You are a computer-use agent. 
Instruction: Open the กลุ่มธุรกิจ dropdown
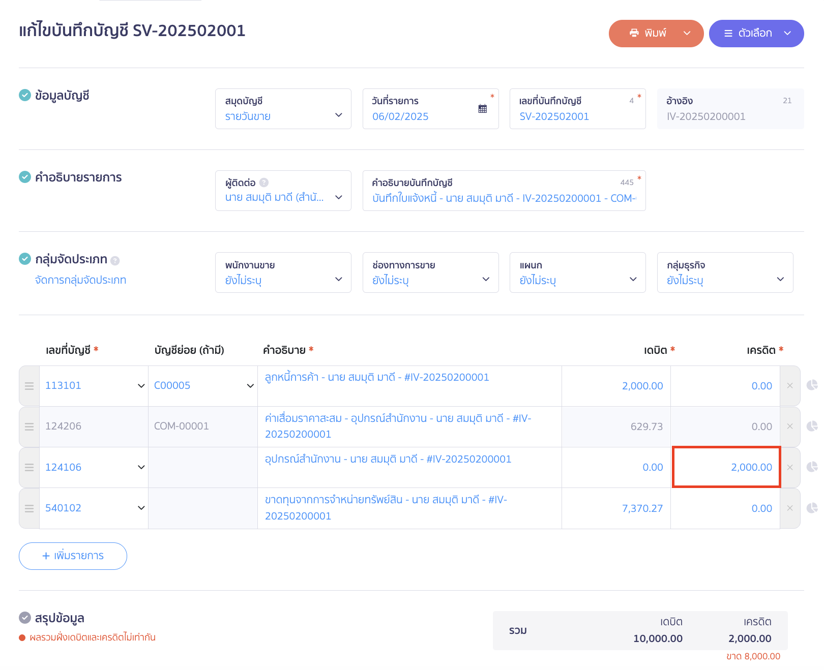tap(725, 272)
